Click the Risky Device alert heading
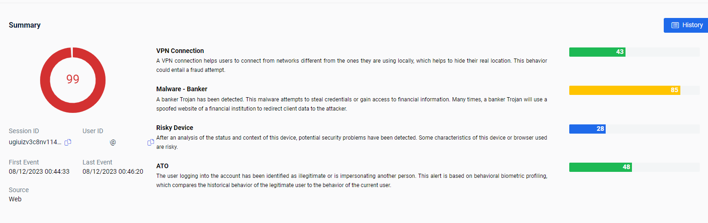This screenshot has width=708, height=223. pos(175,128)
